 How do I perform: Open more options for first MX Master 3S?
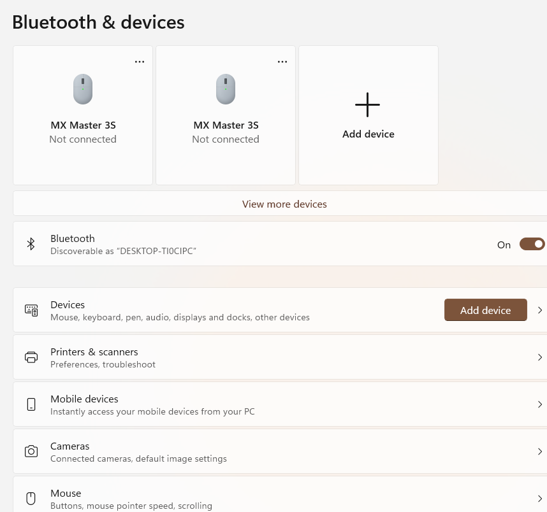140,62
